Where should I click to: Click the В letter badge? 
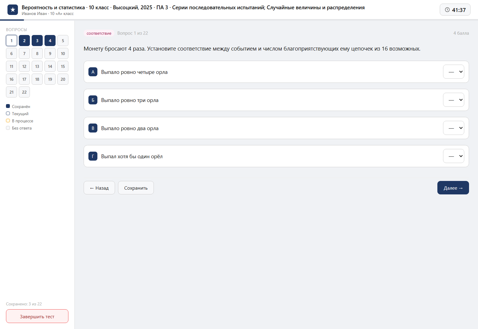pyautogui.click(x=93, y=128)
